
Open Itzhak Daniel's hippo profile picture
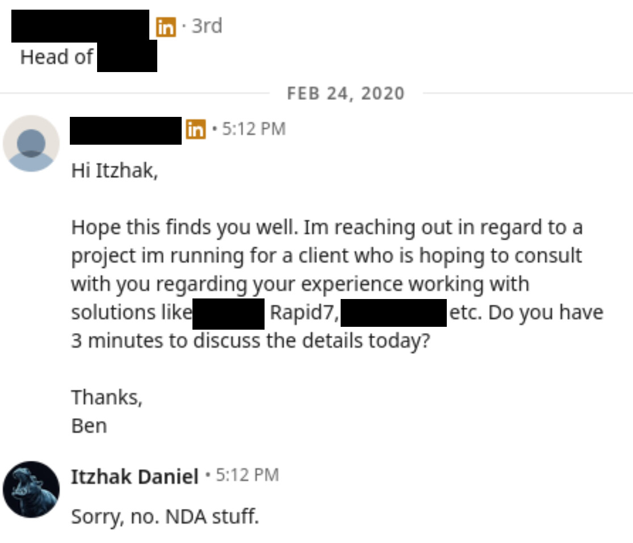[x=31, y=489]
